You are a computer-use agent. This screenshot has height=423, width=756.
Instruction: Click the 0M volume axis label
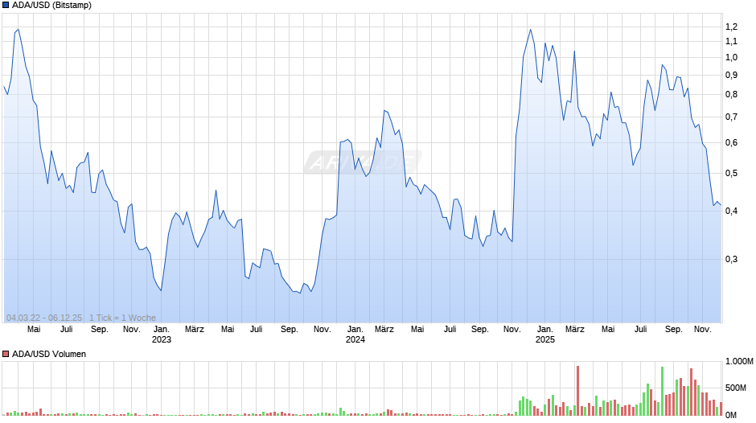click(731, 415)
